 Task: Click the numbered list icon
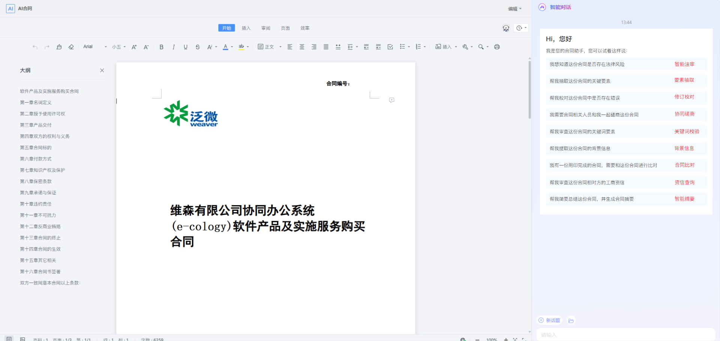tap(418, 47)
